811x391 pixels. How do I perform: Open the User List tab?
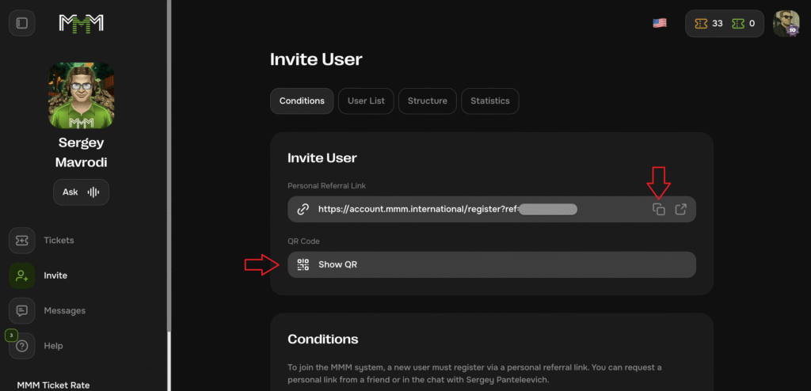click(x=366, y=101)
